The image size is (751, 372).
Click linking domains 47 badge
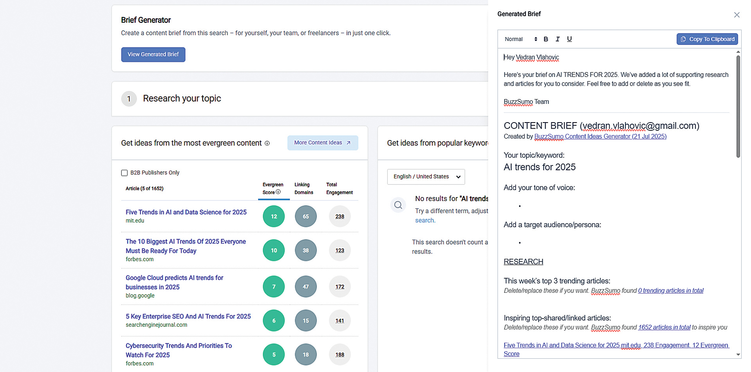[x=306, y=287]
